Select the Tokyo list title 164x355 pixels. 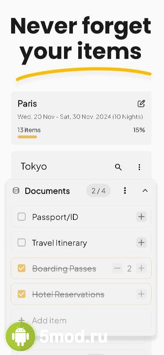(34, 167)
